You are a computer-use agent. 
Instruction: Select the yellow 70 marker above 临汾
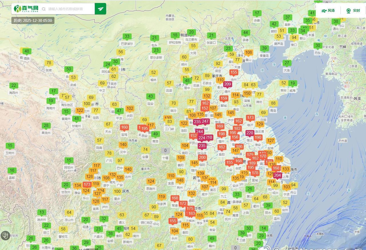click(x=173, y=103)
